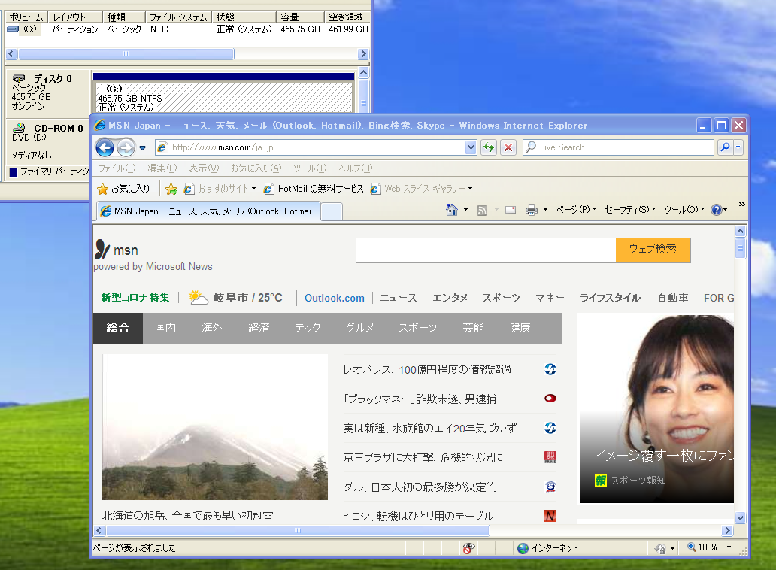Select the 国内 news tab

point(165,328)
